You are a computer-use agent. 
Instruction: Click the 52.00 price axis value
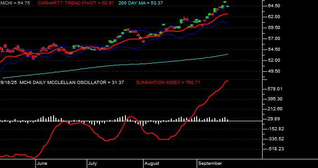274,60
